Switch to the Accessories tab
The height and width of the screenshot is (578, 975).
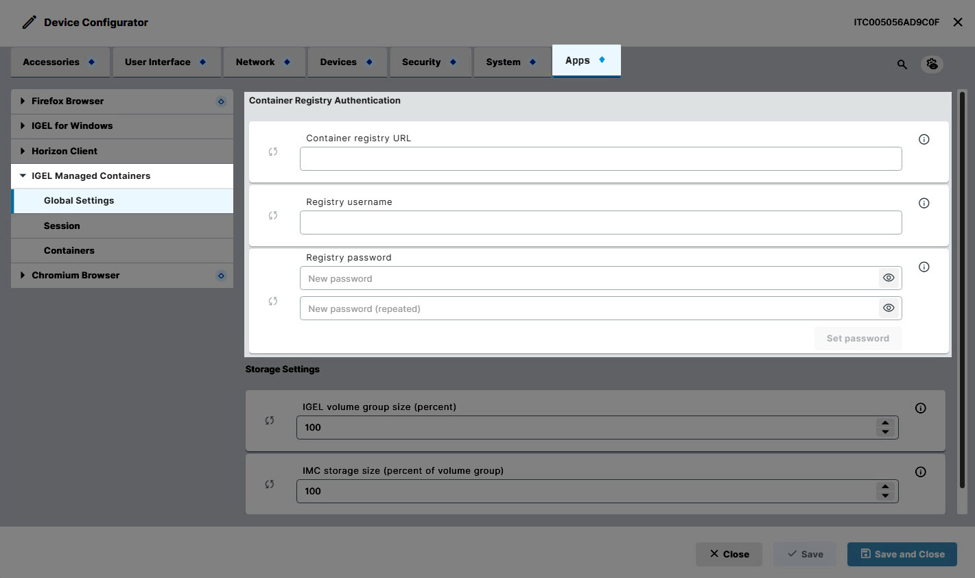[x=60, y=62]
